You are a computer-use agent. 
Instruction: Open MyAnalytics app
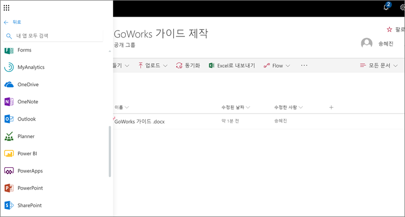tap(31, 67)
